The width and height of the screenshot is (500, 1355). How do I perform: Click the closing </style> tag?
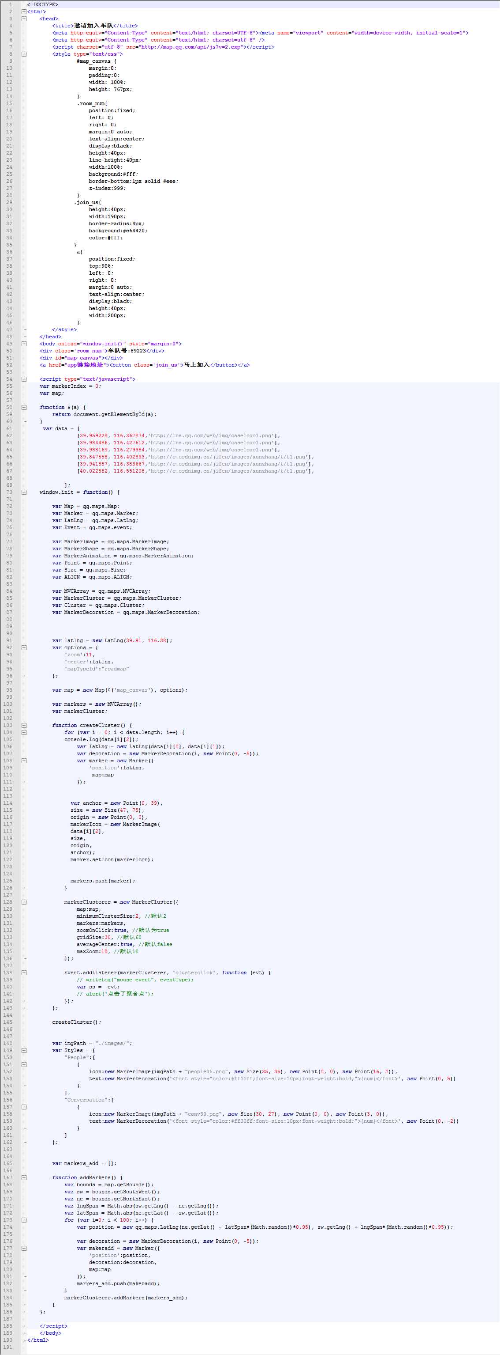point(64,329)
